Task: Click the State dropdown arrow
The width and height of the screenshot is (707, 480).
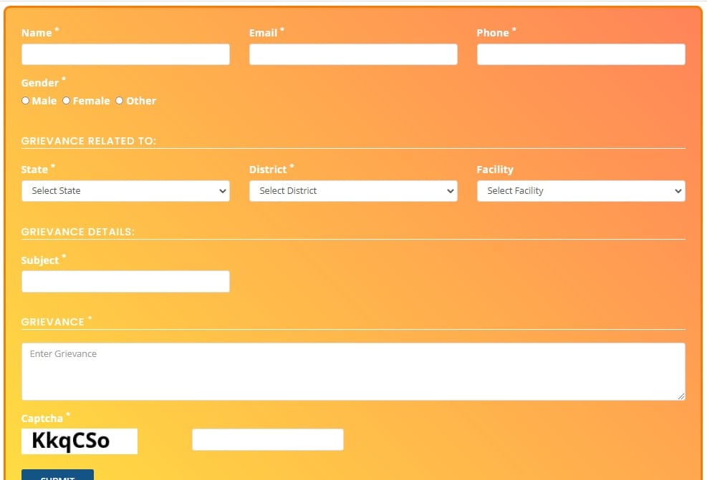Action: (x=223, y=191)
